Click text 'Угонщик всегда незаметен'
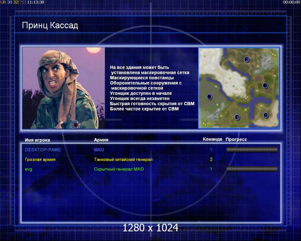Screen dimensions: 301x241 tap(140, 98)
